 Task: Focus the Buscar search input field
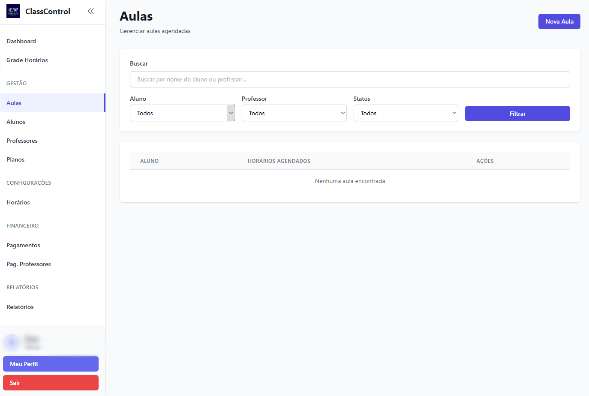[350, 79]
